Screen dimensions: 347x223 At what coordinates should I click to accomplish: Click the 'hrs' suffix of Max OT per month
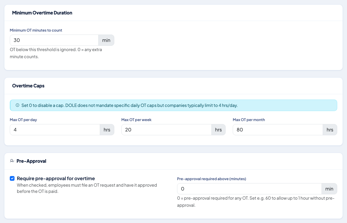point(330,130)
